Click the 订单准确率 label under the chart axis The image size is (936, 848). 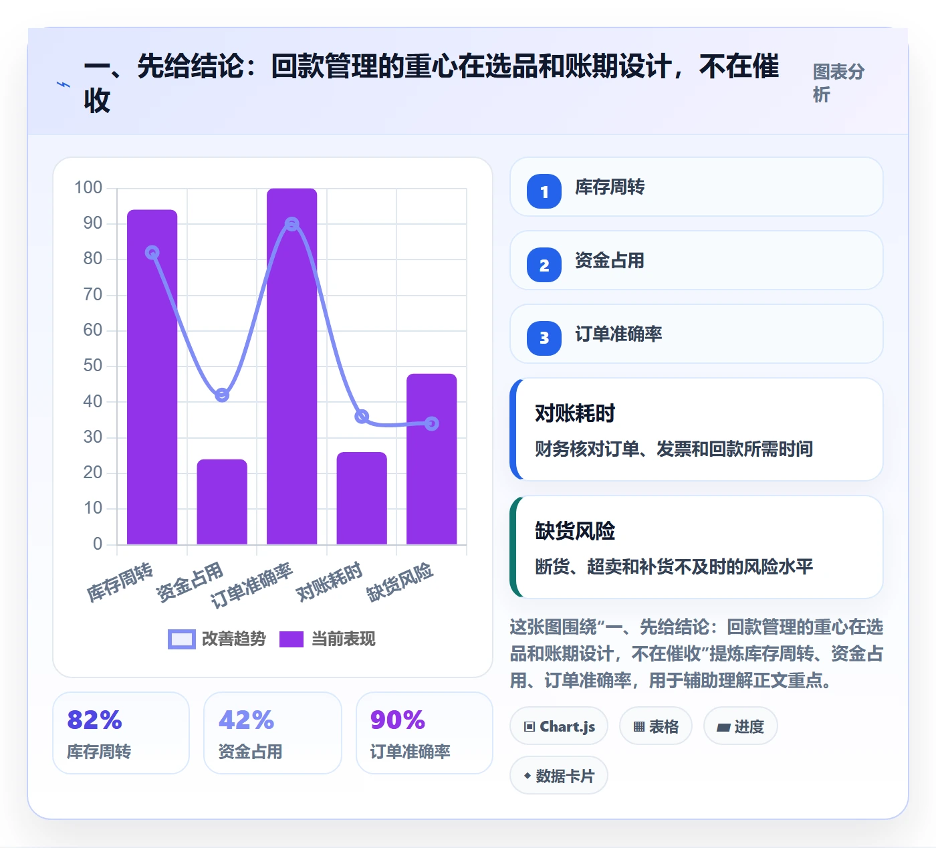click(251, 585)
